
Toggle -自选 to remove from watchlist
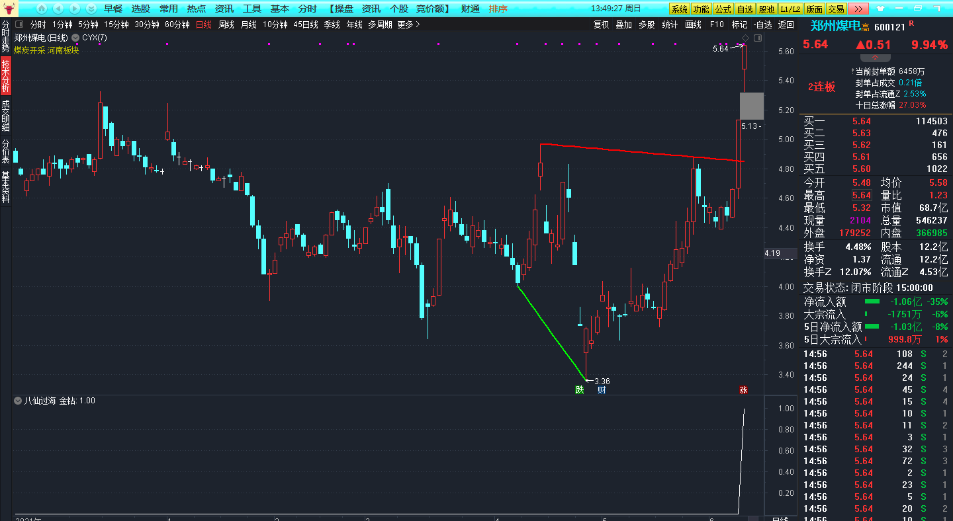click(762, 24)
